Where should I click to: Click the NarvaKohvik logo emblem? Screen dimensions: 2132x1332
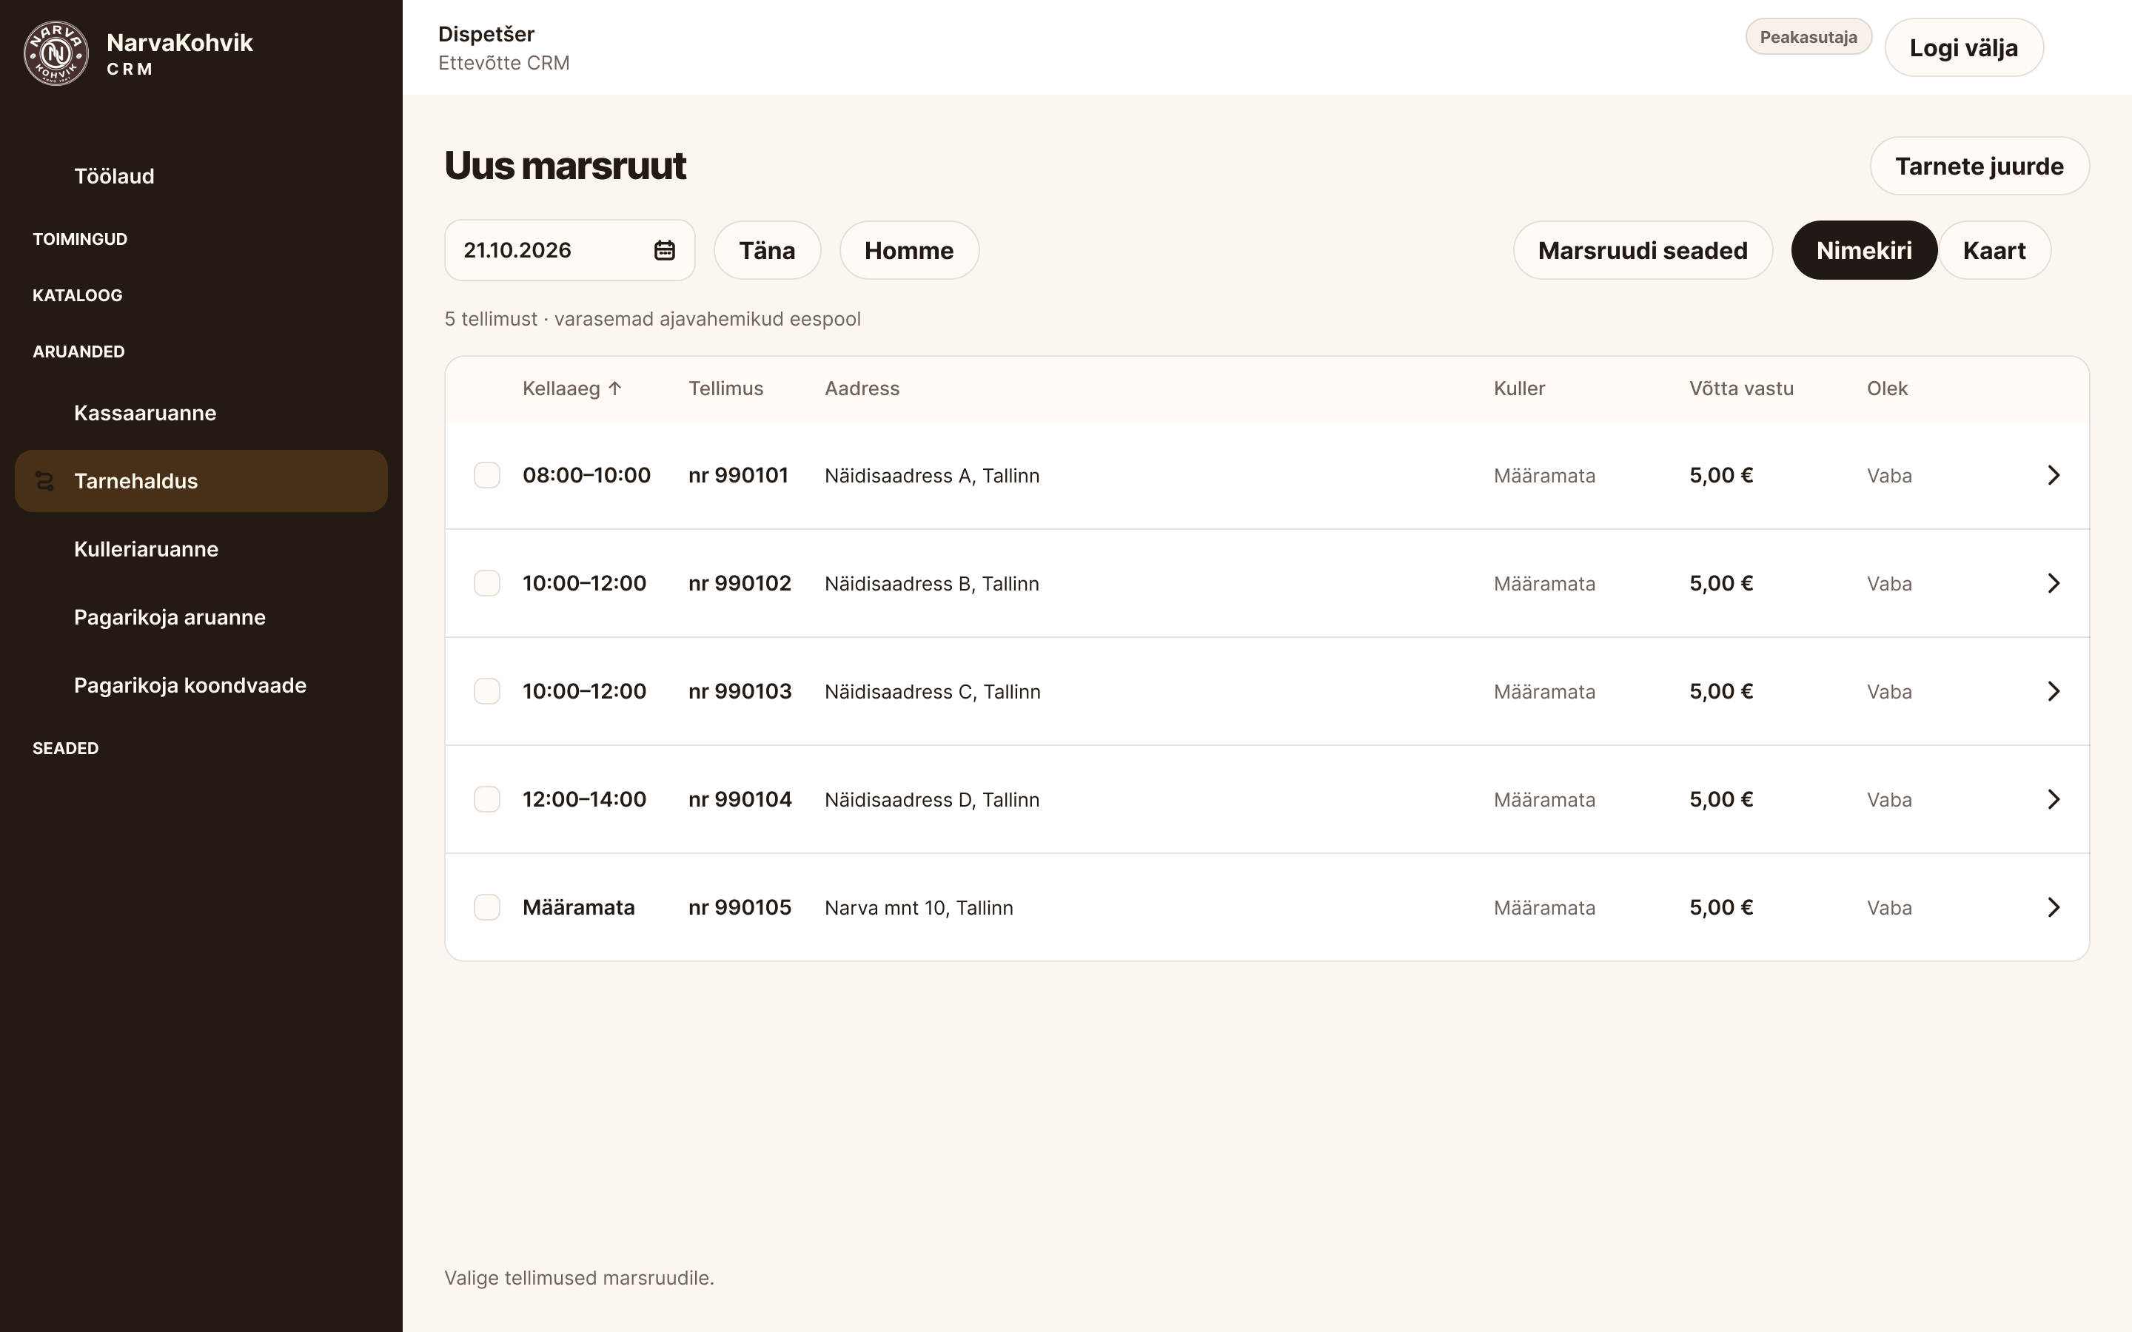(56, 54)
